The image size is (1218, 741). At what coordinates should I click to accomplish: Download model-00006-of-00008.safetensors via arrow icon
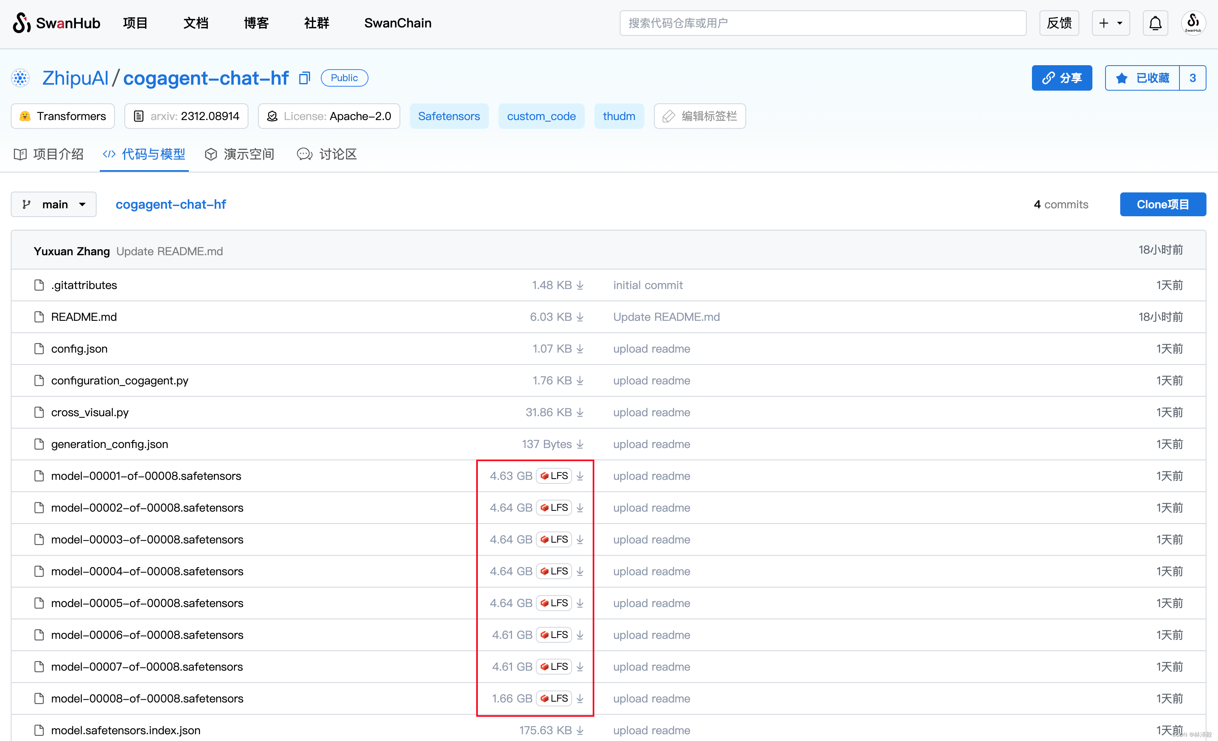580,635
